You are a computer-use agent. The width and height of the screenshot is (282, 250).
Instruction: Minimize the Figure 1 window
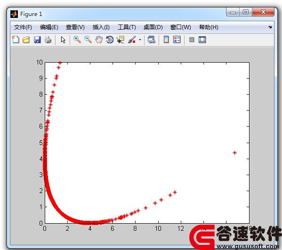pos(233,12)
